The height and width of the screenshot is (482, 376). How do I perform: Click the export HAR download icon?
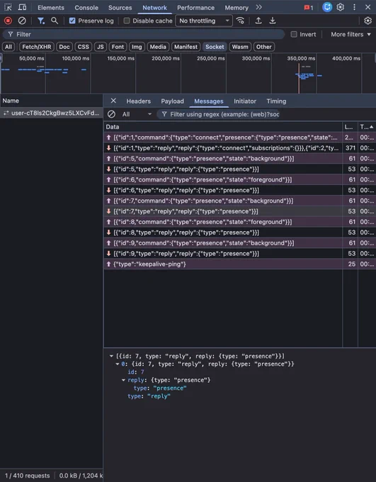point(272,21)
